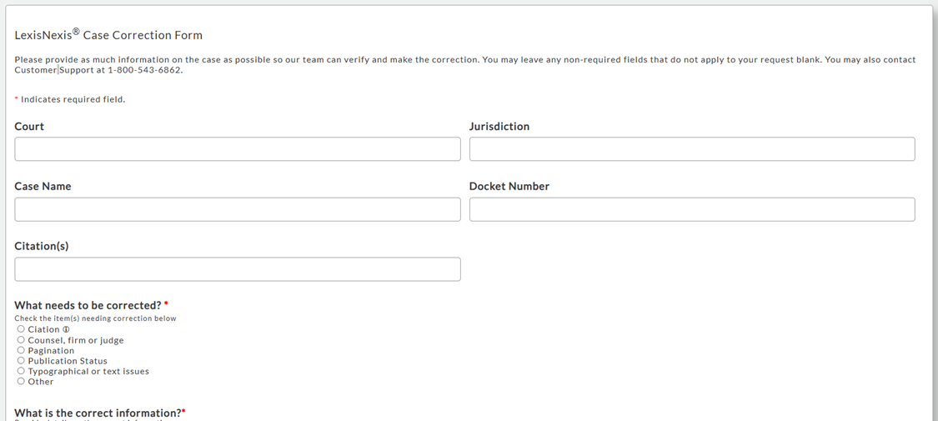Select Typographical or text issues option
Image resolution: width=938 pixels, height=421 pixels.
point(21,371)
